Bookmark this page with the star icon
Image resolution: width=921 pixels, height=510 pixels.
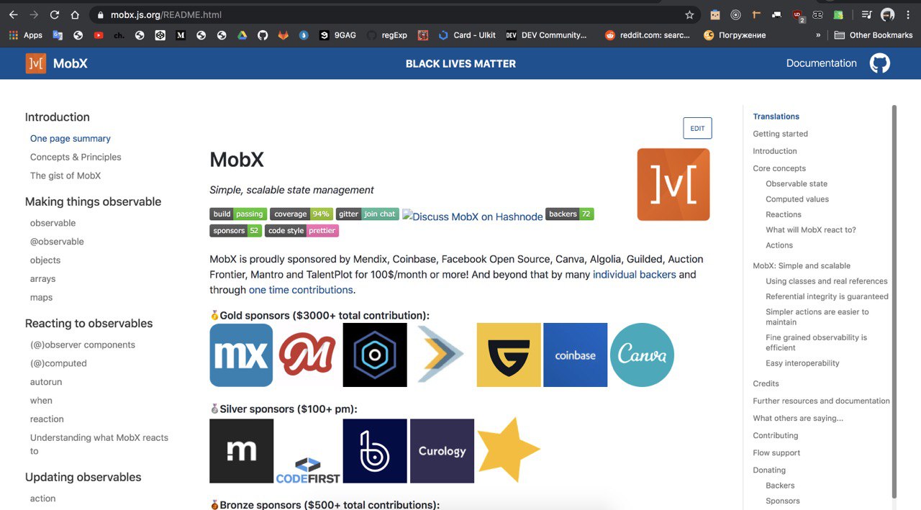689,14
